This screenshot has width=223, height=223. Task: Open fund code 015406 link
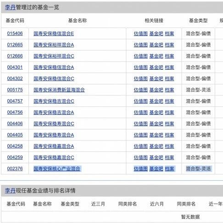(15, 33)
